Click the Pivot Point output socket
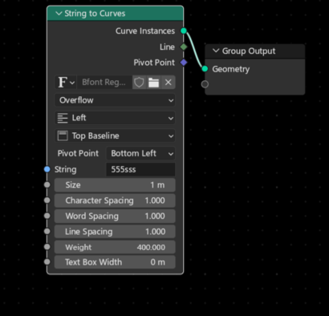This screenshot has width=329, height=316. click(x=184, y=63)
